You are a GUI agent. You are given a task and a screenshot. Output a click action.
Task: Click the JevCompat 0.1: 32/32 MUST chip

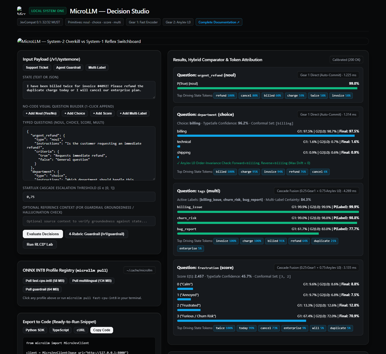(x=40, y=22)
